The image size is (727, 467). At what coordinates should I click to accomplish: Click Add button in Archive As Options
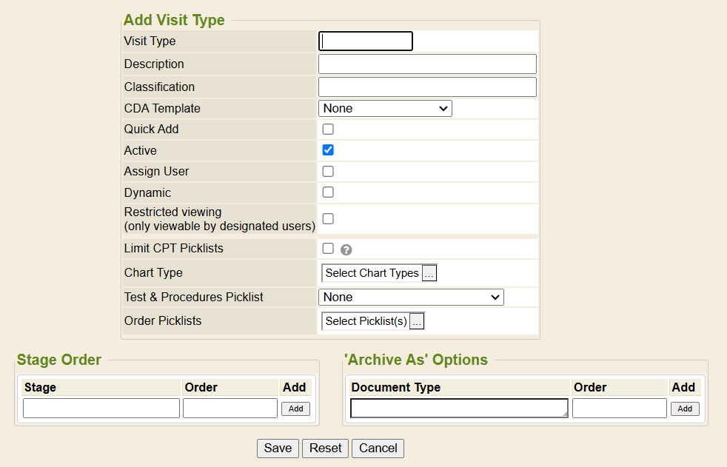685,409
